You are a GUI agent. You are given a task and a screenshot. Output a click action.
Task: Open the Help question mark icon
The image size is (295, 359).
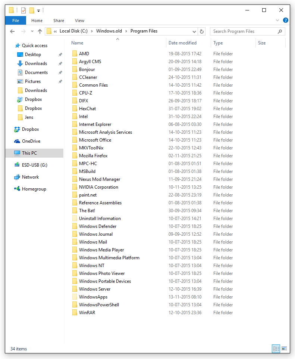285,20
